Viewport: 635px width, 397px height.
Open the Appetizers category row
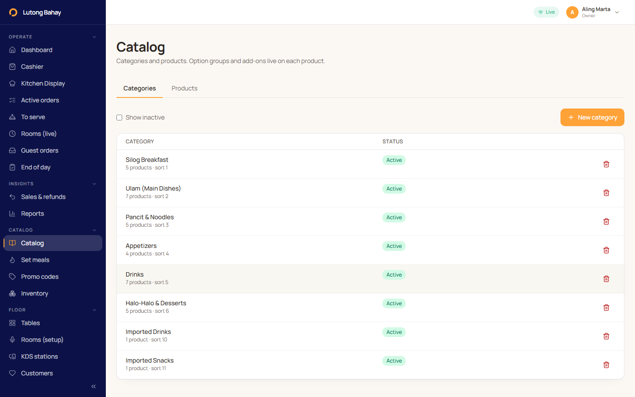[x=370, y=250]
